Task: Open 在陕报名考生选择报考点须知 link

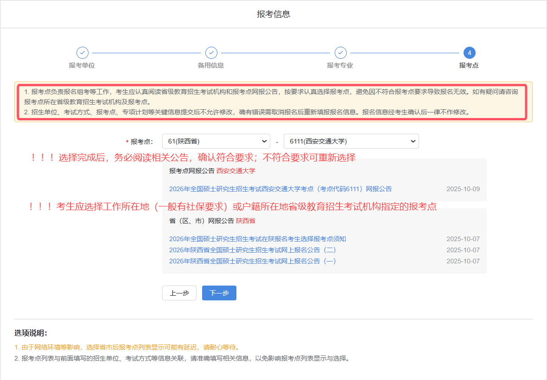Action: point(257,239)
